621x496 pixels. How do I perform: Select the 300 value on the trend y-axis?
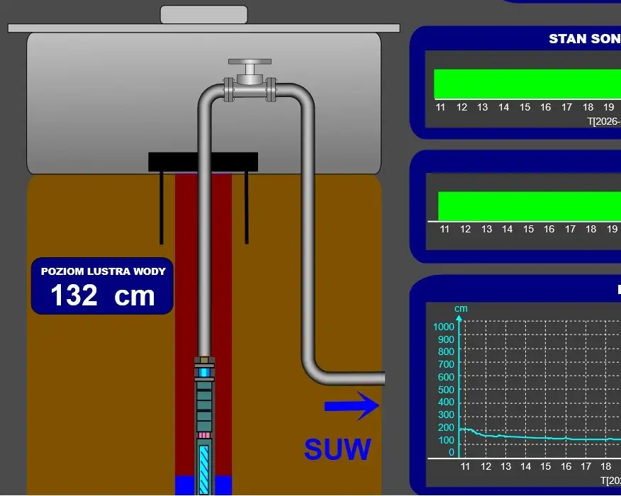[446, 415]
